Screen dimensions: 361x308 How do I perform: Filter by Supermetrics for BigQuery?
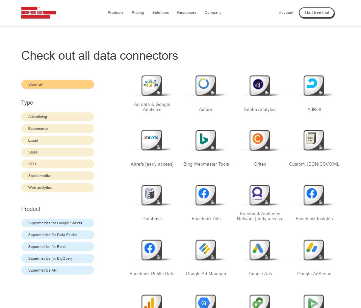pyautogui.click(x=58, y=258)
